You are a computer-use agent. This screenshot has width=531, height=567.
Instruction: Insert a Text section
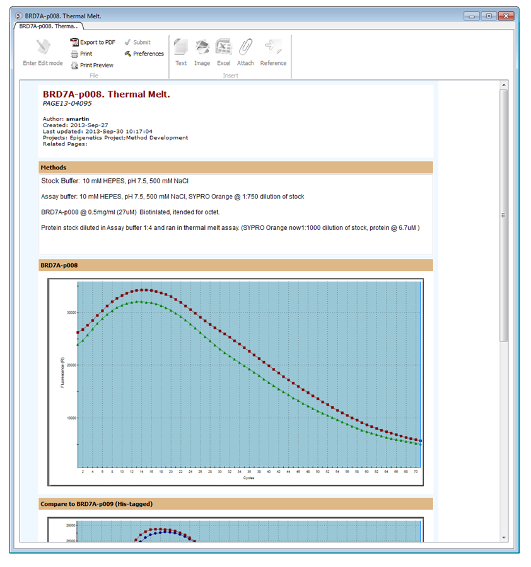click(181, 48)
